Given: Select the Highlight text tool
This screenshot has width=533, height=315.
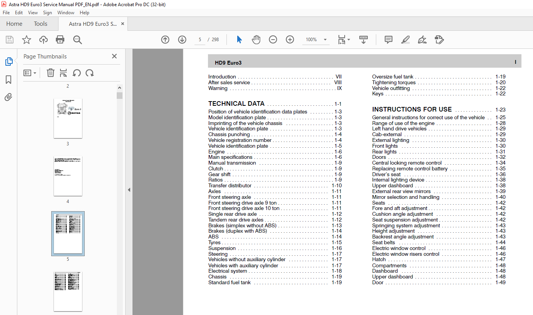Looking at the screenshot, I should (405, 40).
